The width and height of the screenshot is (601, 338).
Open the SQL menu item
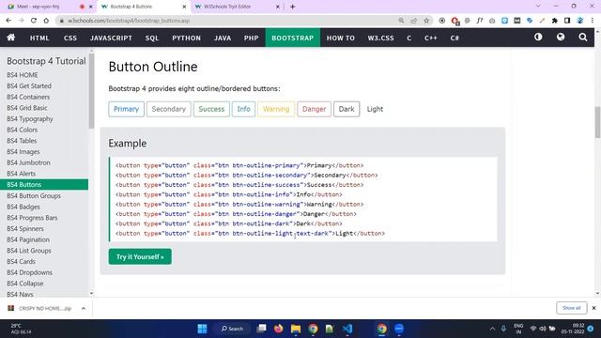[x=152, y=38]
